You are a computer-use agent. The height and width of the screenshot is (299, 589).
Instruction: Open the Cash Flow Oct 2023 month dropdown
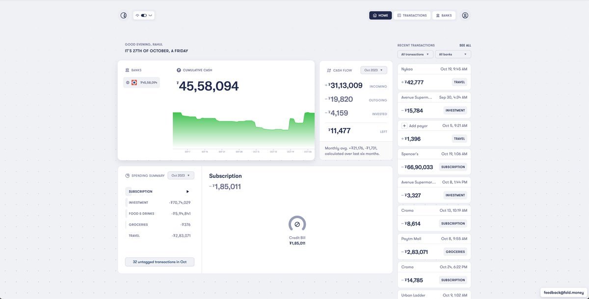click(x=374, y=70)
